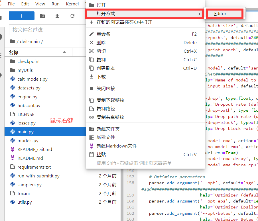This screenshot has width=258, height=221.
Task: Sort the file list by 名称 column
Action: 13,52
